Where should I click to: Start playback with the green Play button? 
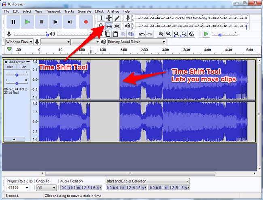(28, 22)
